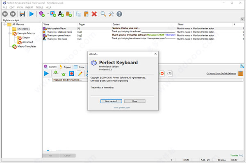Viewport: 246px width, 163px height.
Task: Open the TOOLS menu
Action: pos(39,7)
